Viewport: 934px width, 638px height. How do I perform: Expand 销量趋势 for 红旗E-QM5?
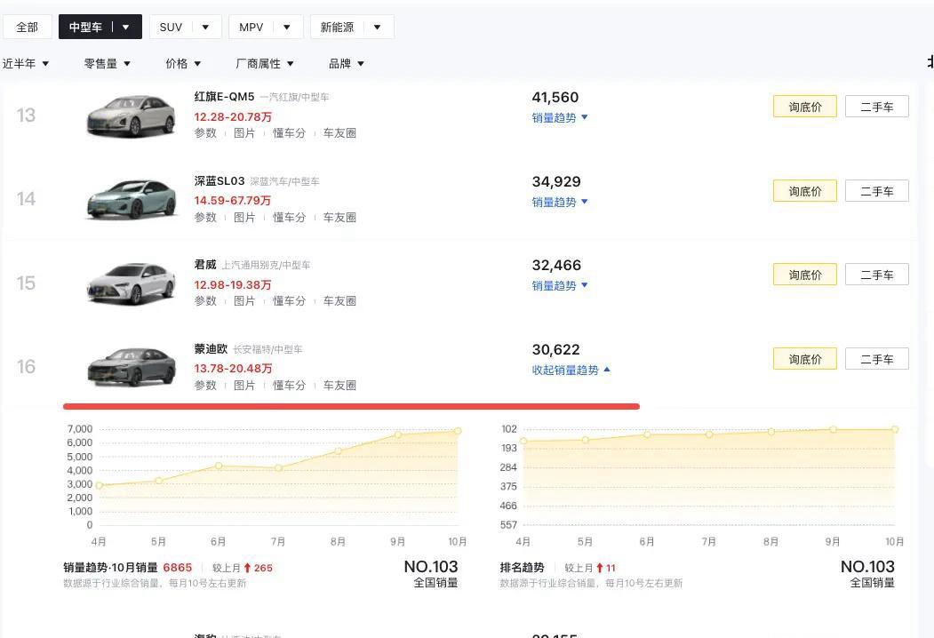pyautogui.click(x=560, y=117)
